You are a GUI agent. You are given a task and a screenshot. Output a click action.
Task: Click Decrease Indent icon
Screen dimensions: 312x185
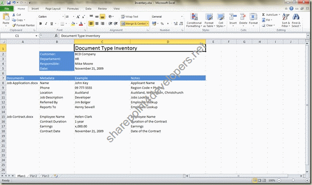[110, 24]
